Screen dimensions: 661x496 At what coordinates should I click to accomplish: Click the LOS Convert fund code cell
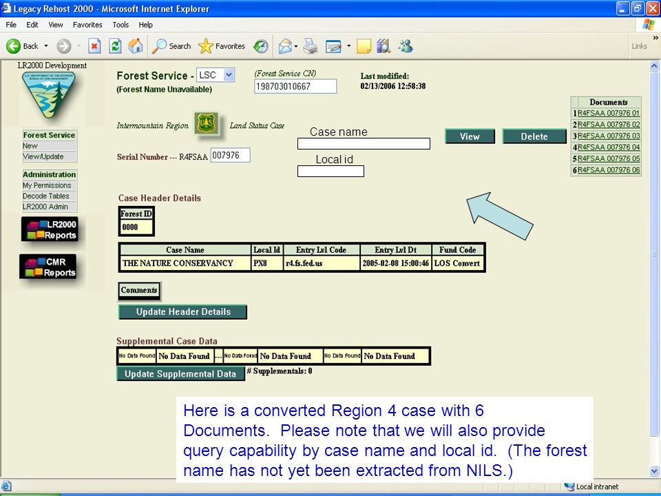(458, 263)
